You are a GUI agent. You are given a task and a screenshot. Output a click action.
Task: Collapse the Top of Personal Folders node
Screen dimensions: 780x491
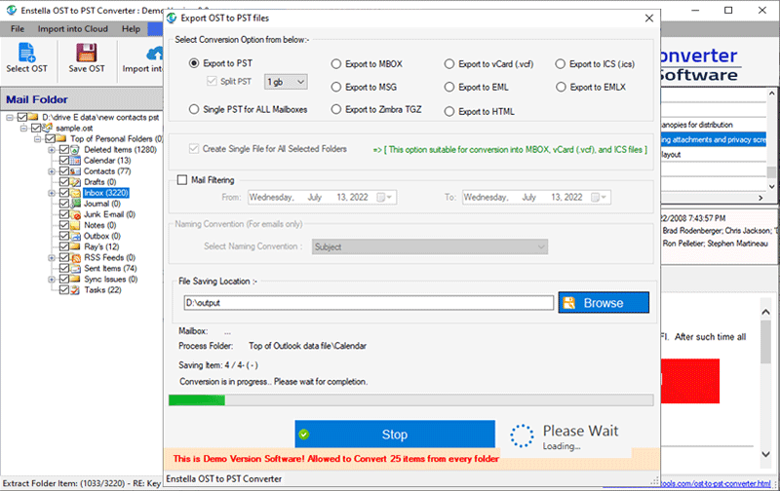(x=38, y=139)
